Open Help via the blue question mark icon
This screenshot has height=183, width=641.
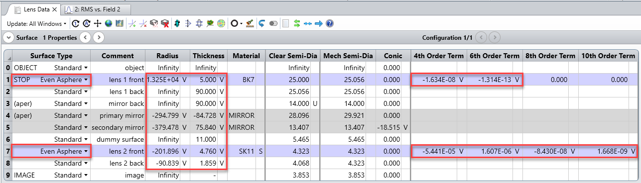pyautogui.click(x=329, y=23)
